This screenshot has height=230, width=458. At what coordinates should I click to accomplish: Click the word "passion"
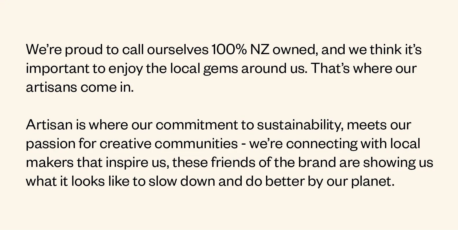click(51, 144)
